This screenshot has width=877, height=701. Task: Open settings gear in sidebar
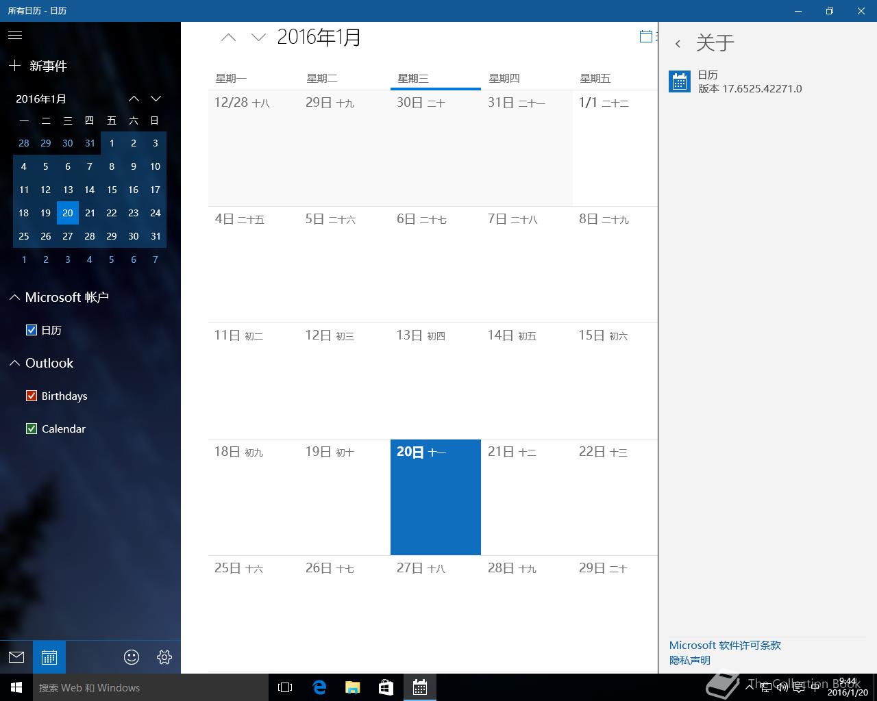coord(164,657)
